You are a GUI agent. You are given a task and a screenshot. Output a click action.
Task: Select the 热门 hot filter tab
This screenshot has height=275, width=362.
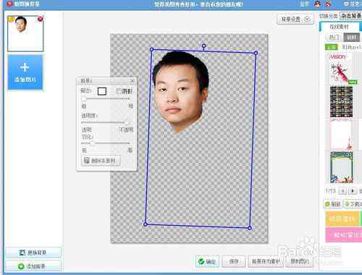tap(334, 38)
